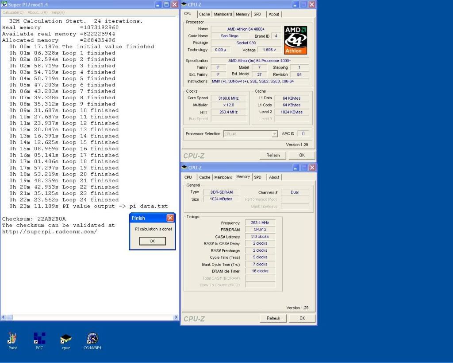Viewport: 453px width, 363px height.
Task: Click the Super PI scrollbar left arrow
Action: (x=3, y=317)
